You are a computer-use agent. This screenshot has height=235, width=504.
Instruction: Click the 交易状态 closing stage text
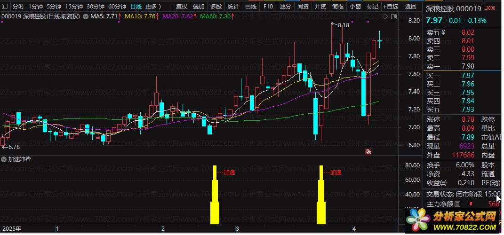pos(464,194)
